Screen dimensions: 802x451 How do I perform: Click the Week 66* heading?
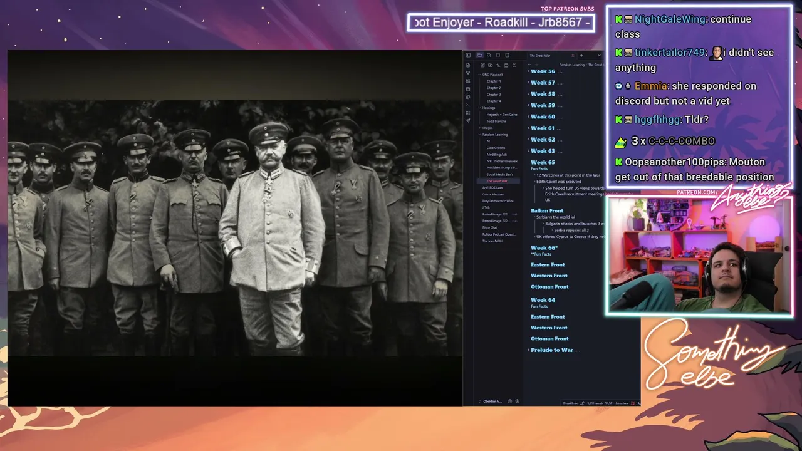click(544, 247)
